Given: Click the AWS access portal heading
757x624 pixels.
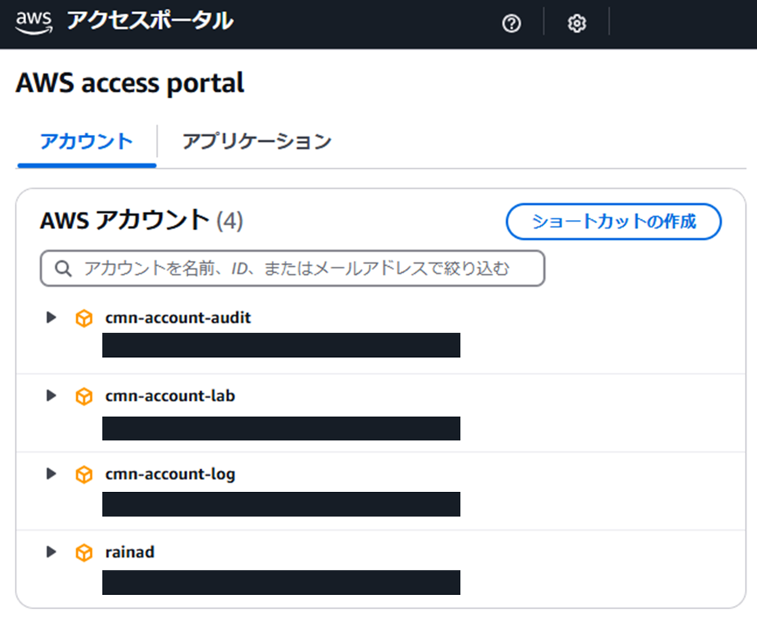Looking at the screenshot, I should [130, 83].
